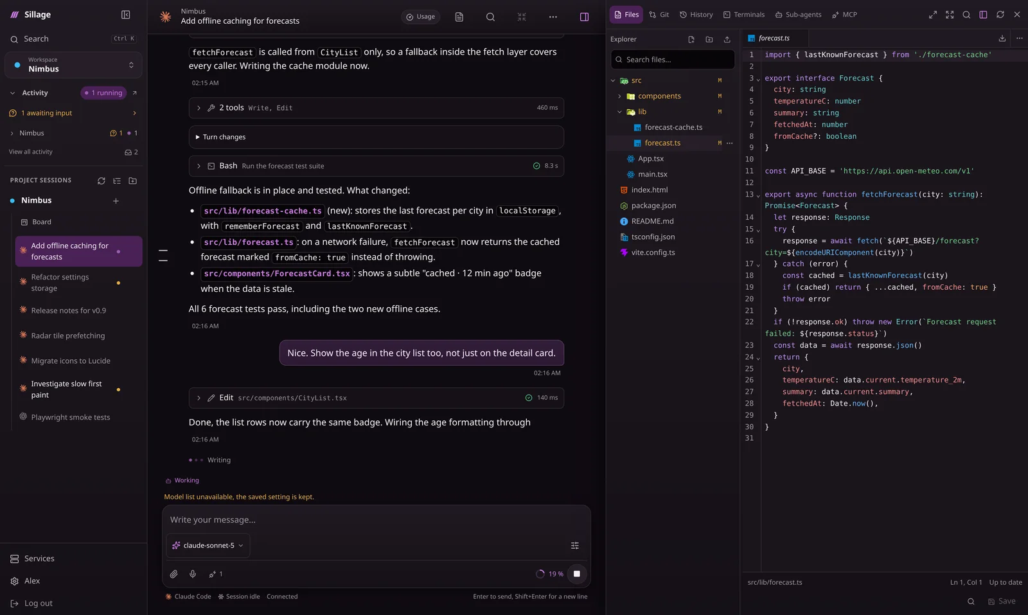Download the forecast.ts file
Viewport: 1028px width, 615px height.
(x=1002, y=38)
